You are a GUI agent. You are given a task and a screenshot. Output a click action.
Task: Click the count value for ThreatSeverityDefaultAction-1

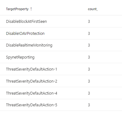[89, 69]
